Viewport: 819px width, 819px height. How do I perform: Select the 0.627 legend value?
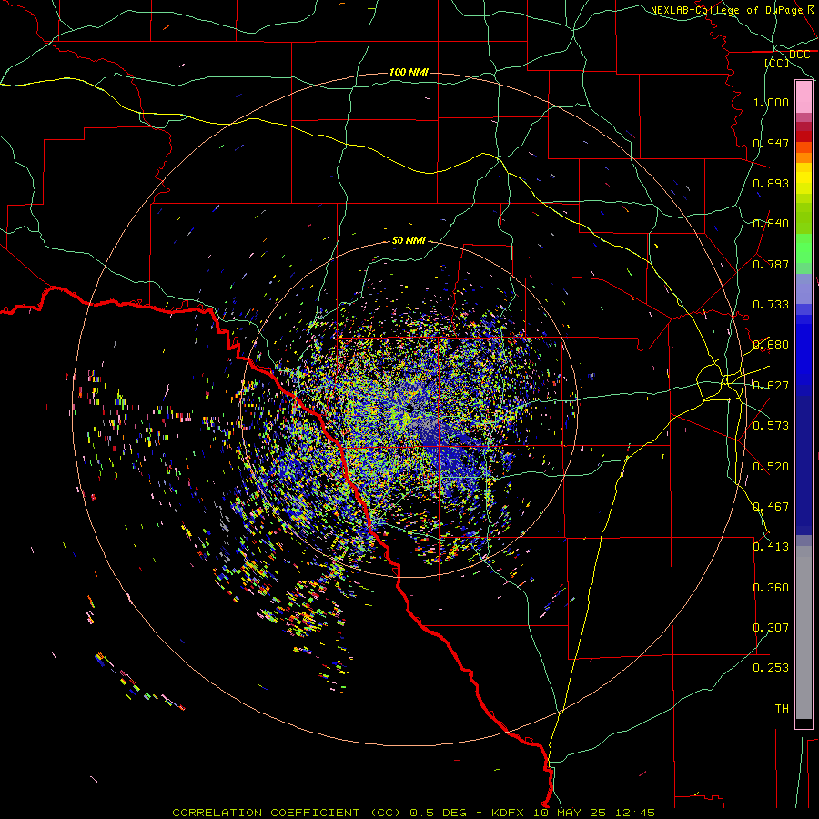coord(771,386)
